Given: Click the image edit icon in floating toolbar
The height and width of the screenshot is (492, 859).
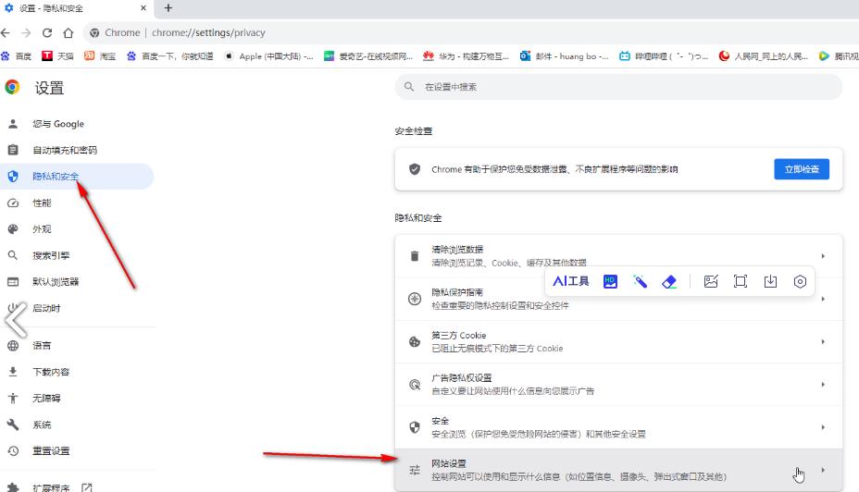Looking at the screenshot, I should click(711, 281).
